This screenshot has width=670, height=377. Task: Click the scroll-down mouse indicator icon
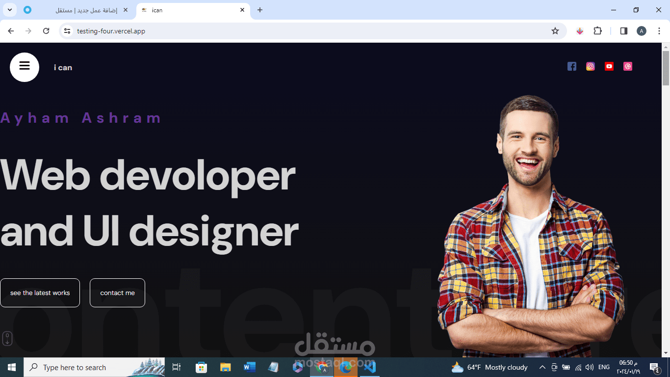[x=7, y=339]
